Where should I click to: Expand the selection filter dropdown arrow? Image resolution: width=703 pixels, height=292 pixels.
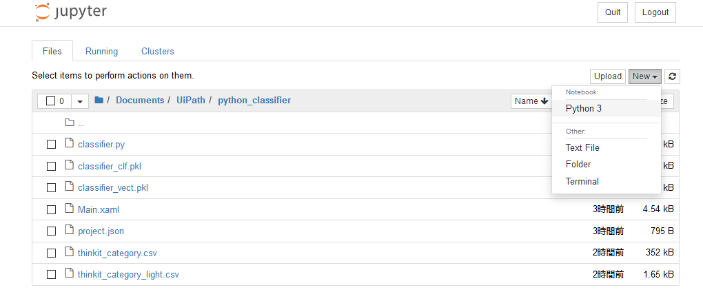pyautogui.click(x=80, y=101)
